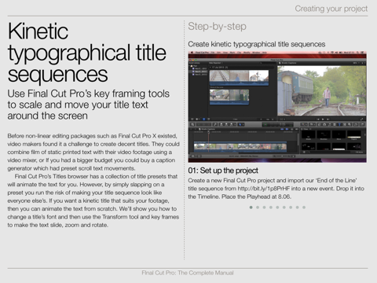
Task: Click viewer full-screen arrows icon
Action: click(x=362, y=119)
